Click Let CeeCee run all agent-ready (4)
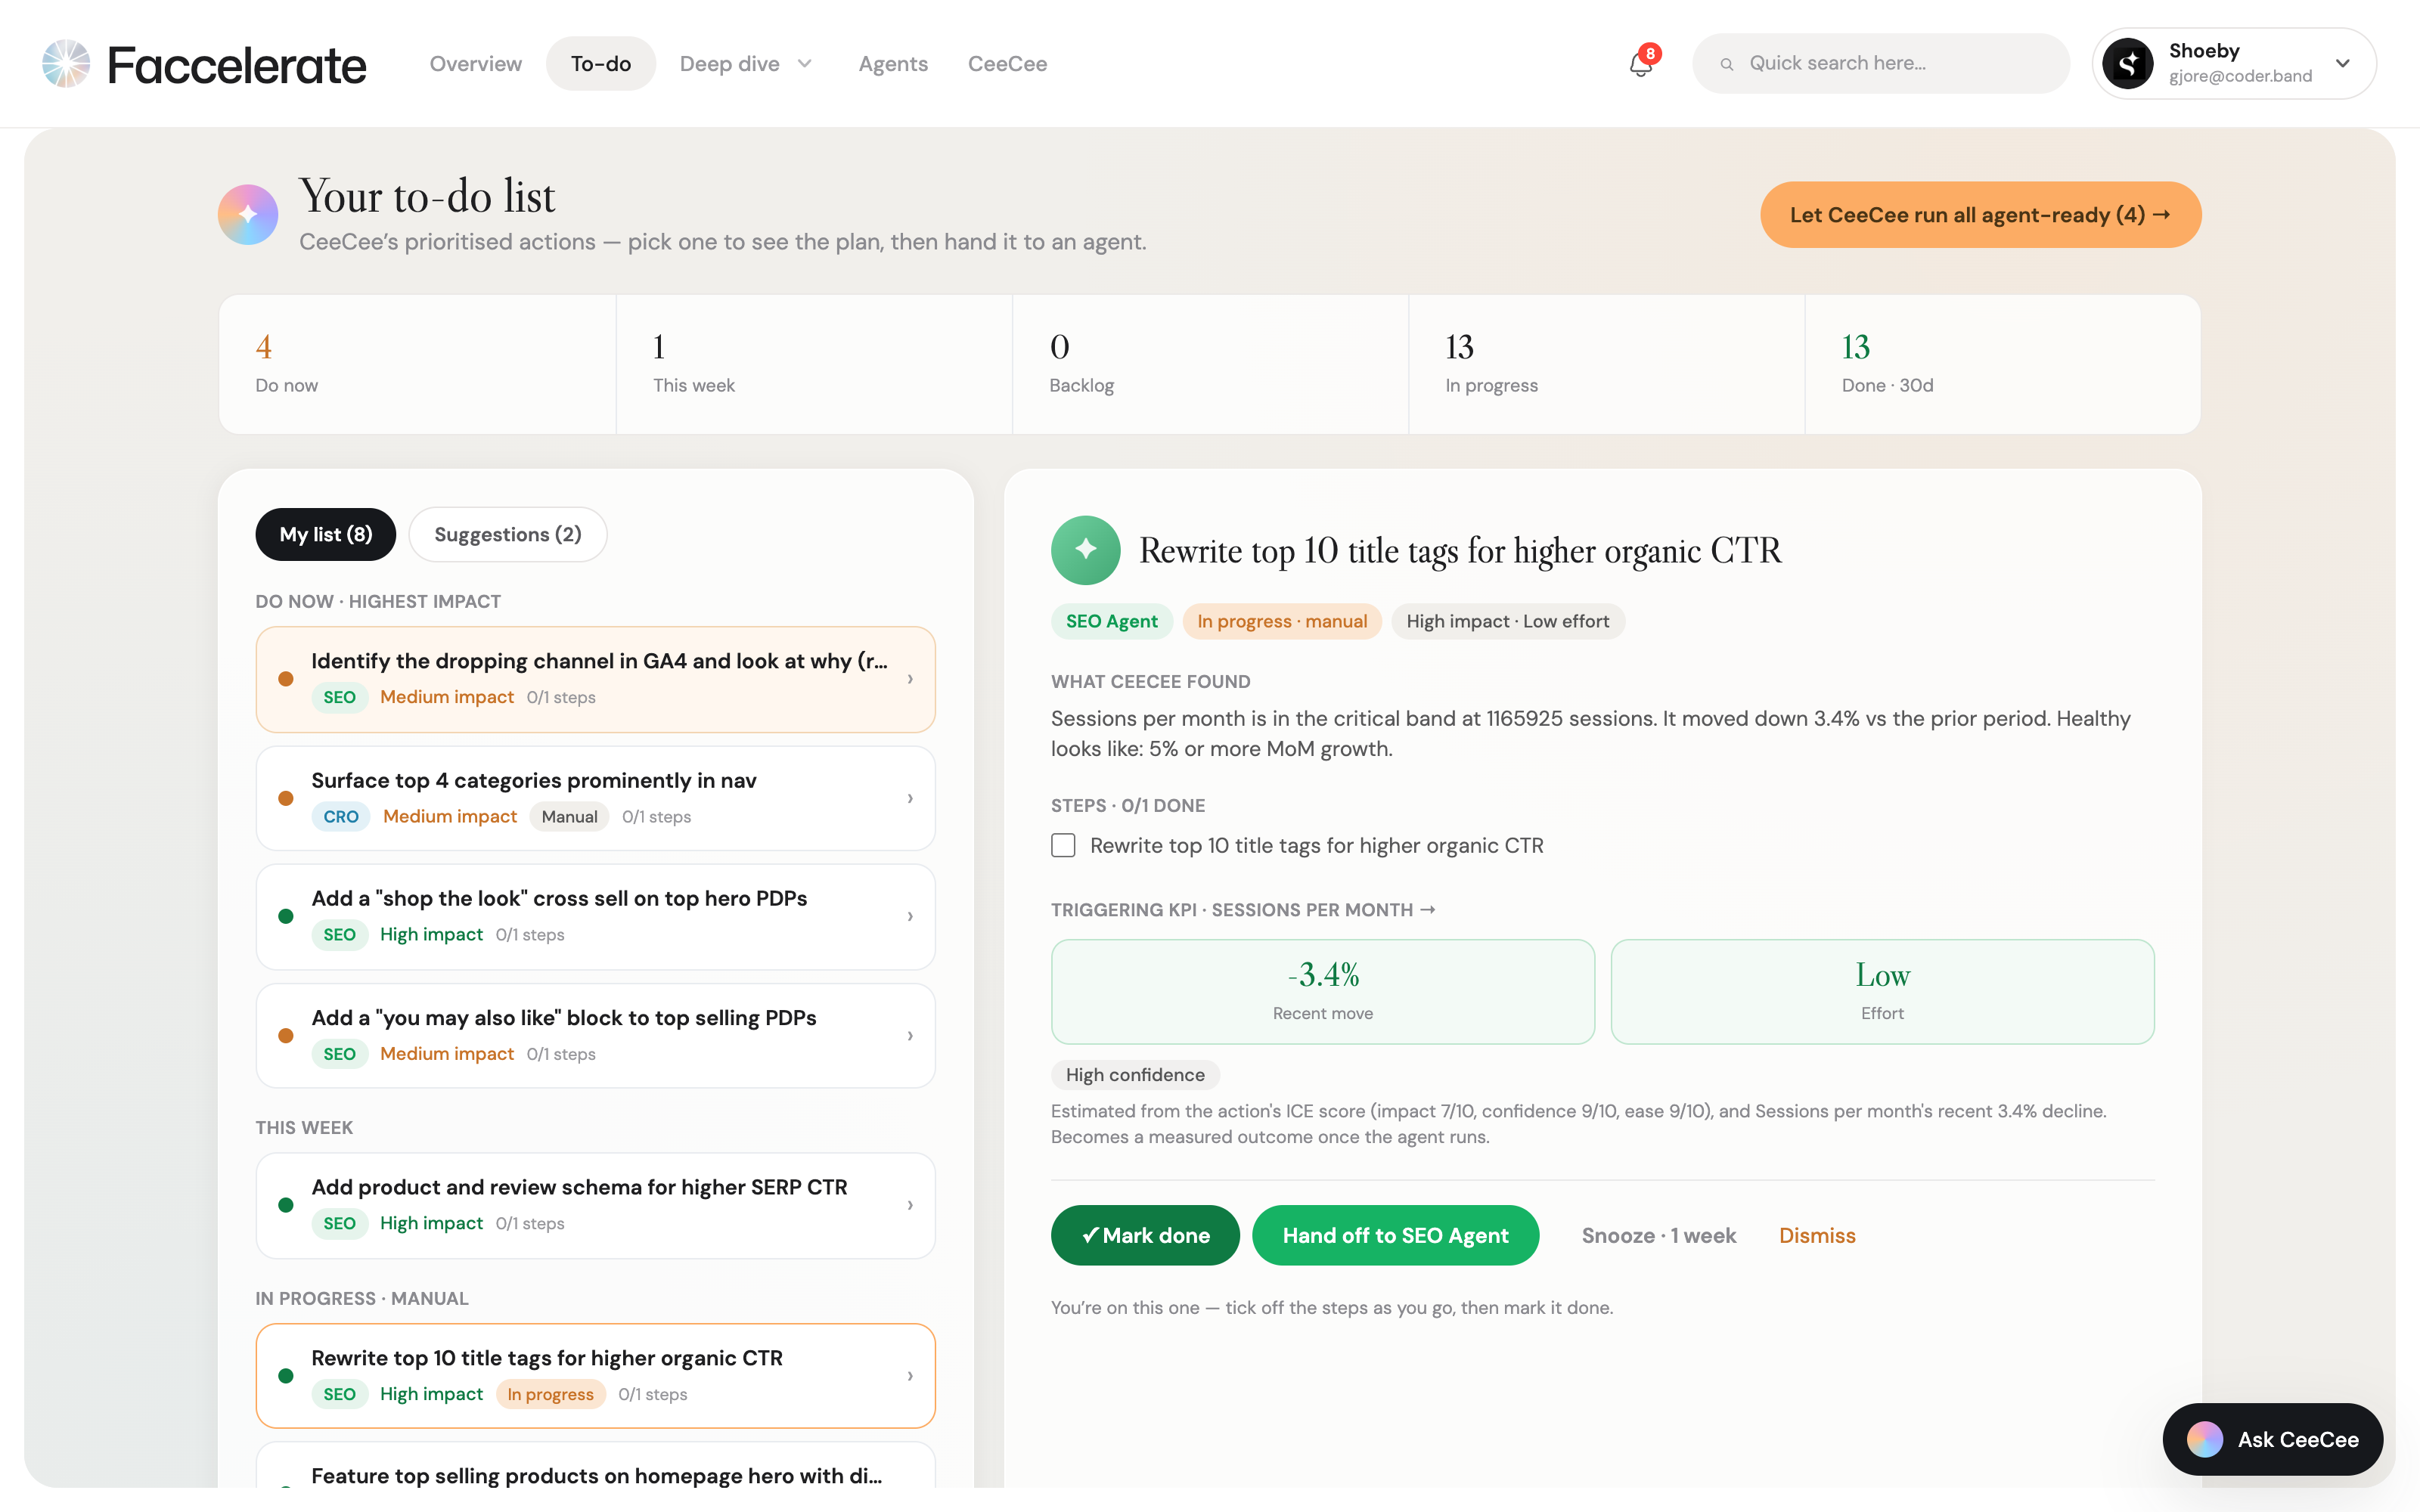 [x=1980, y=215]
